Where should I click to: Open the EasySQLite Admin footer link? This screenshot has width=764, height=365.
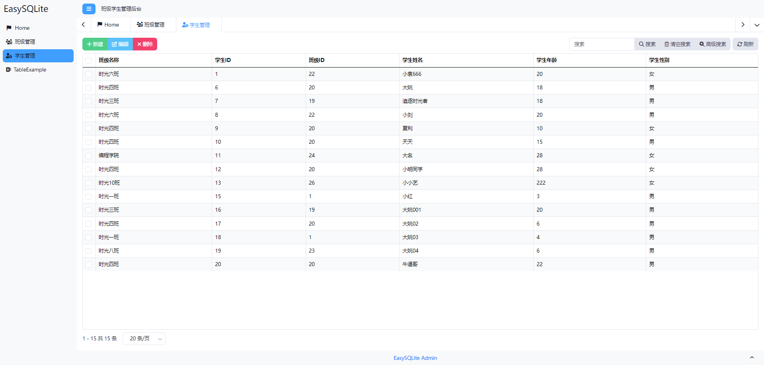[x=415, y=358]
